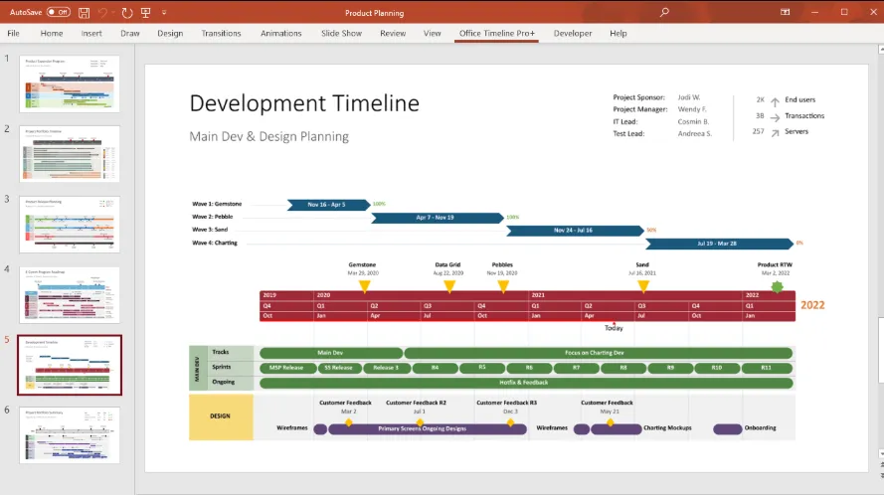Open the Undo history dropdown arrow
The image size is (884, 495).
click(112, 12)
